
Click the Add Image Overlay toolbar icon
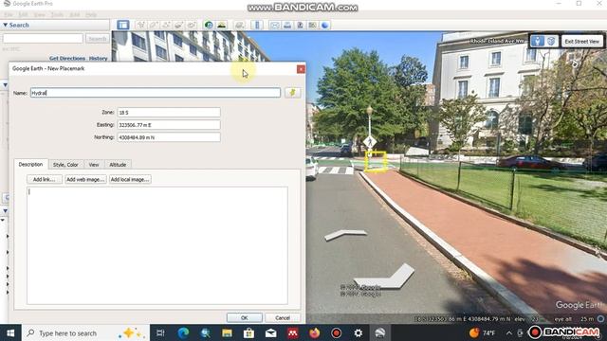click(178, 26)
